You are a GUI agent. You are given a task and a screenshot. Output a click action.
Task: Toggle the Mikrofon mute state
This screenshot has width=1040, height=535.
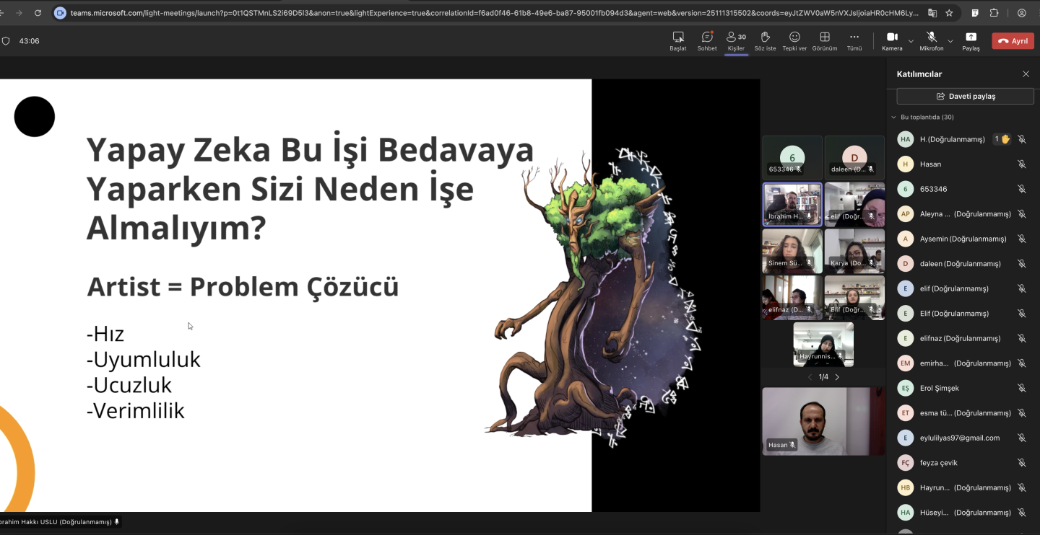click(x=931, y=40)
